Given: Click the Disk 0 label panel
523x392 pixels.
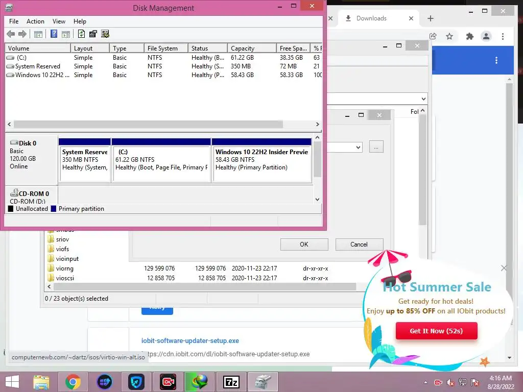Looking at the screenshot, I should [32, 159].
